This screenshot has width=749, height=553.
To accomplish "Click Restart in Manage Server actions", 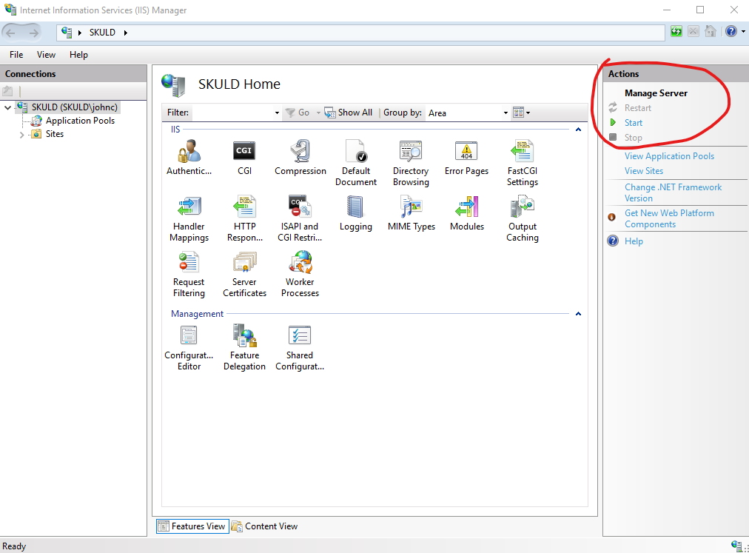I will pyautogui.click(x=638, y=108).
